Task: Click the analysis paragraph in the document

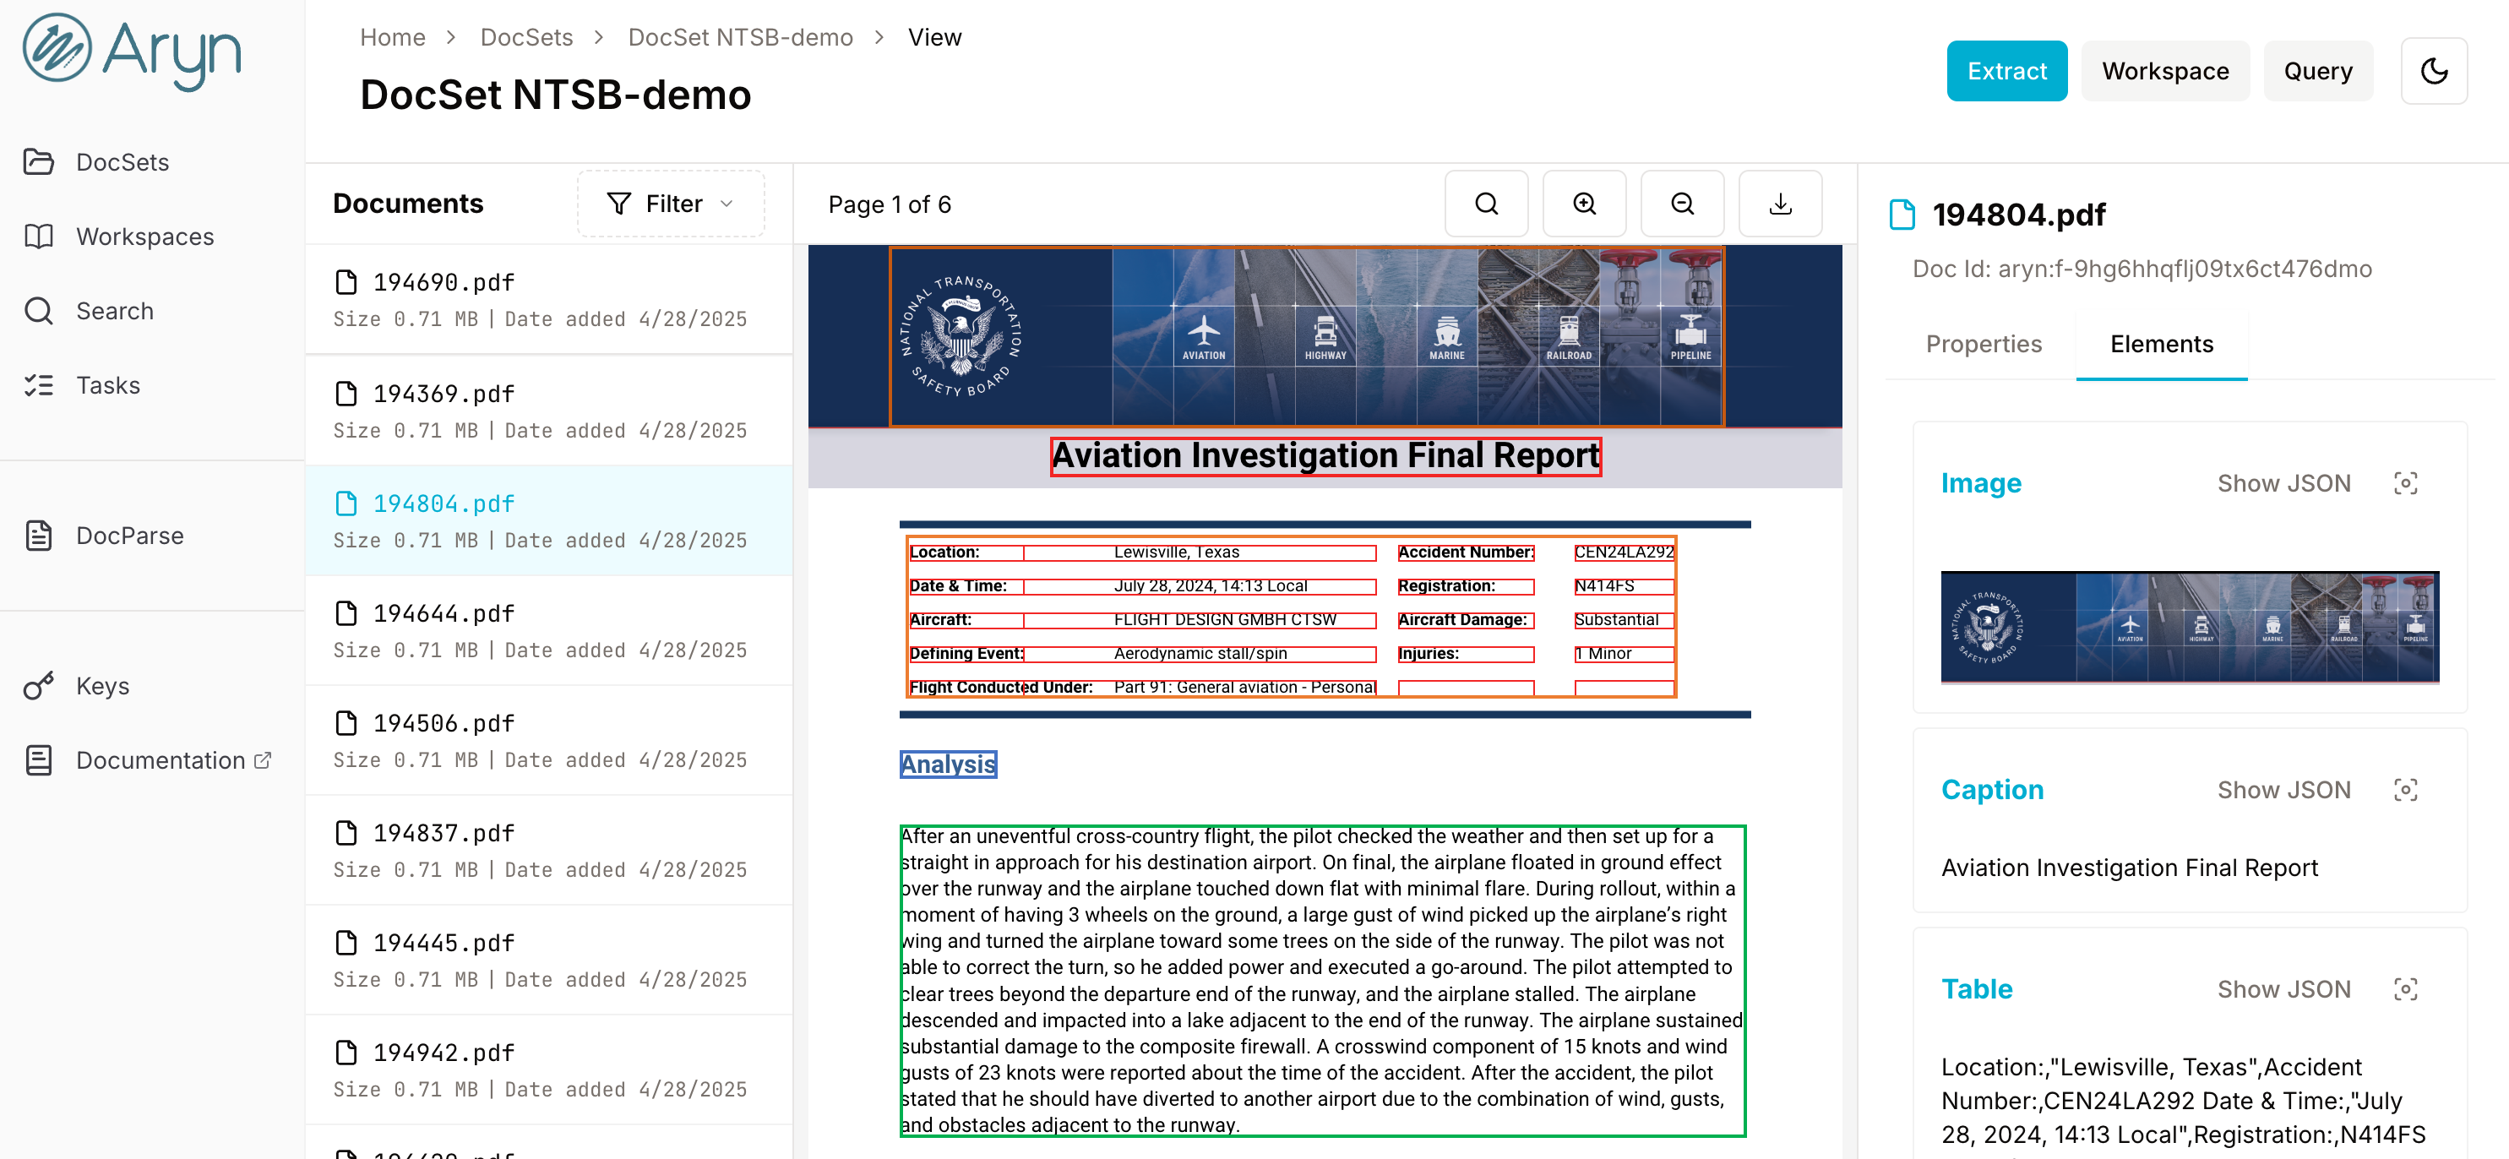Action: click(x=1322, y=981)
